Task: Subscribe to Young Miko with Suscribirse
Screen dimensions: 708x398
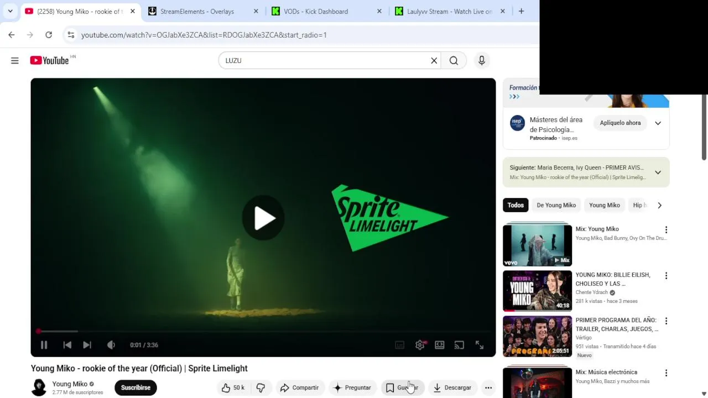Action: click(x=136, y=387)
